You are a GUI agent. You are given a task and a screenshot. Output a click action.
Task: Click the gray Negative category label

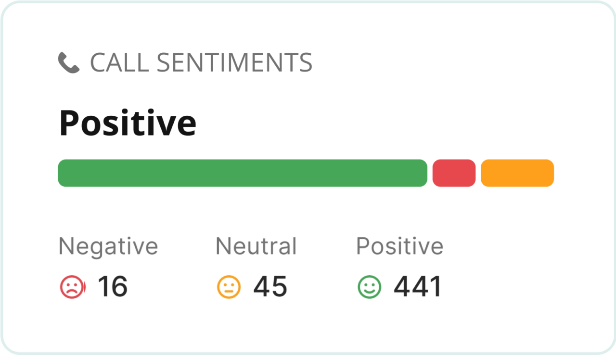click(108, 246)
